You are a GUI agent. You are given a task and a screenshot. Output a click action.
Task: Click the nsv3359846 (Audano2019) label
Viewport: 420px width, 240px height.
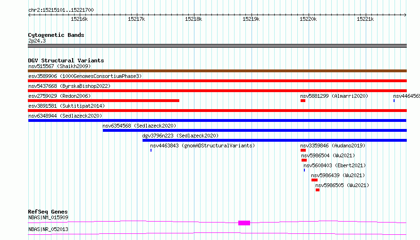333,146
